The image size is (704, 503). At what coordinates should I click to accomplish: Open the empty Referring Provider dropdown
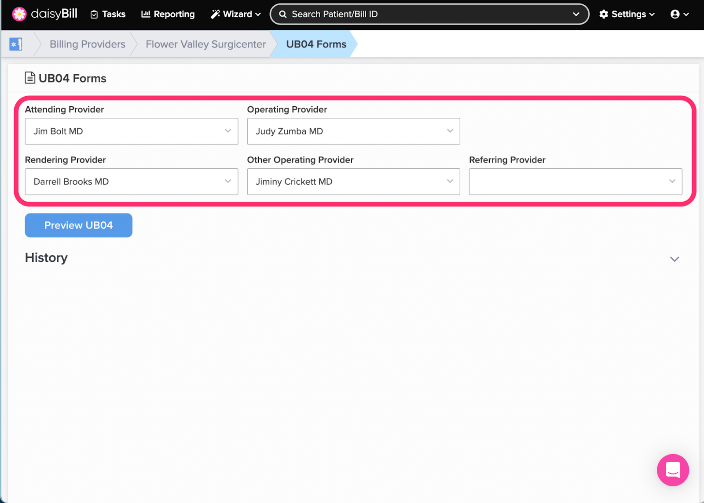(x=575, y=182)
